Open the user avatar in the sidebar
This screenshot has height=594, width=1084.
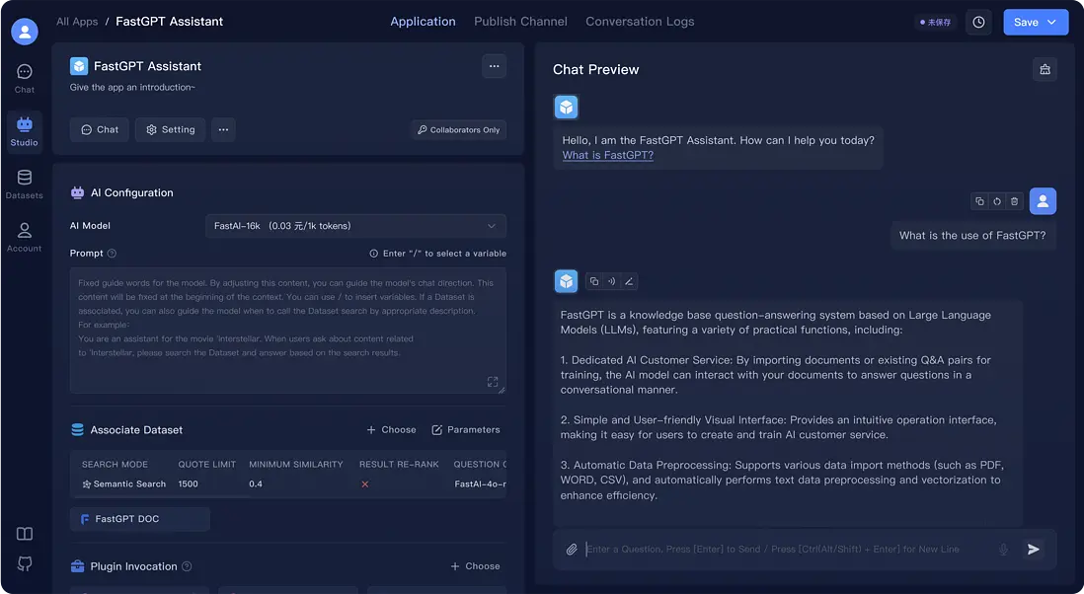coord(25,32)
